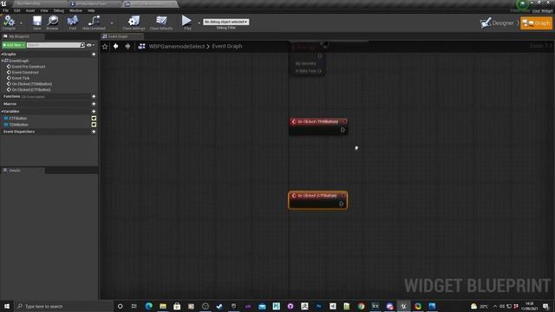Switch to Designer mode

click(x=498, y=23)
